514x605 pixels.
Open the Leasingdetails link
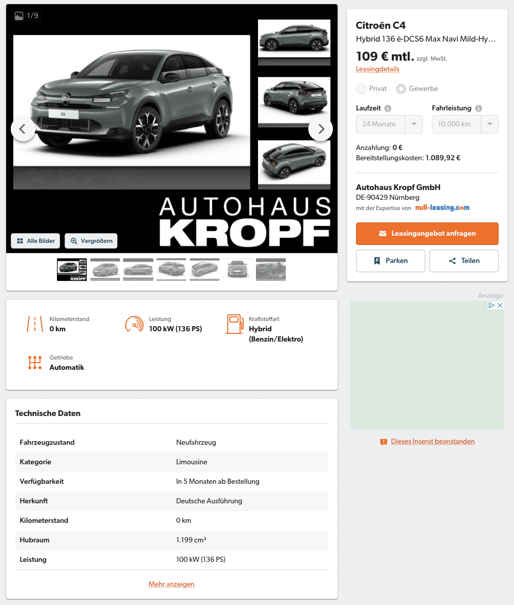(378, 69)
